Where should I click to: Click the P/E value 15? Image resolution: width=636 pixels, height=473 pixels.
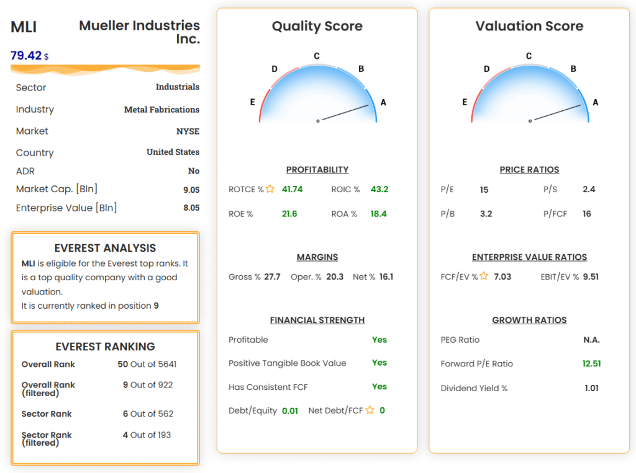[x=484, y=190]
